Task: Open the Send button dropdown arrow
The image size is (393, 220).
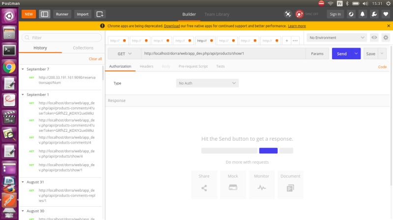Action: 356,53
